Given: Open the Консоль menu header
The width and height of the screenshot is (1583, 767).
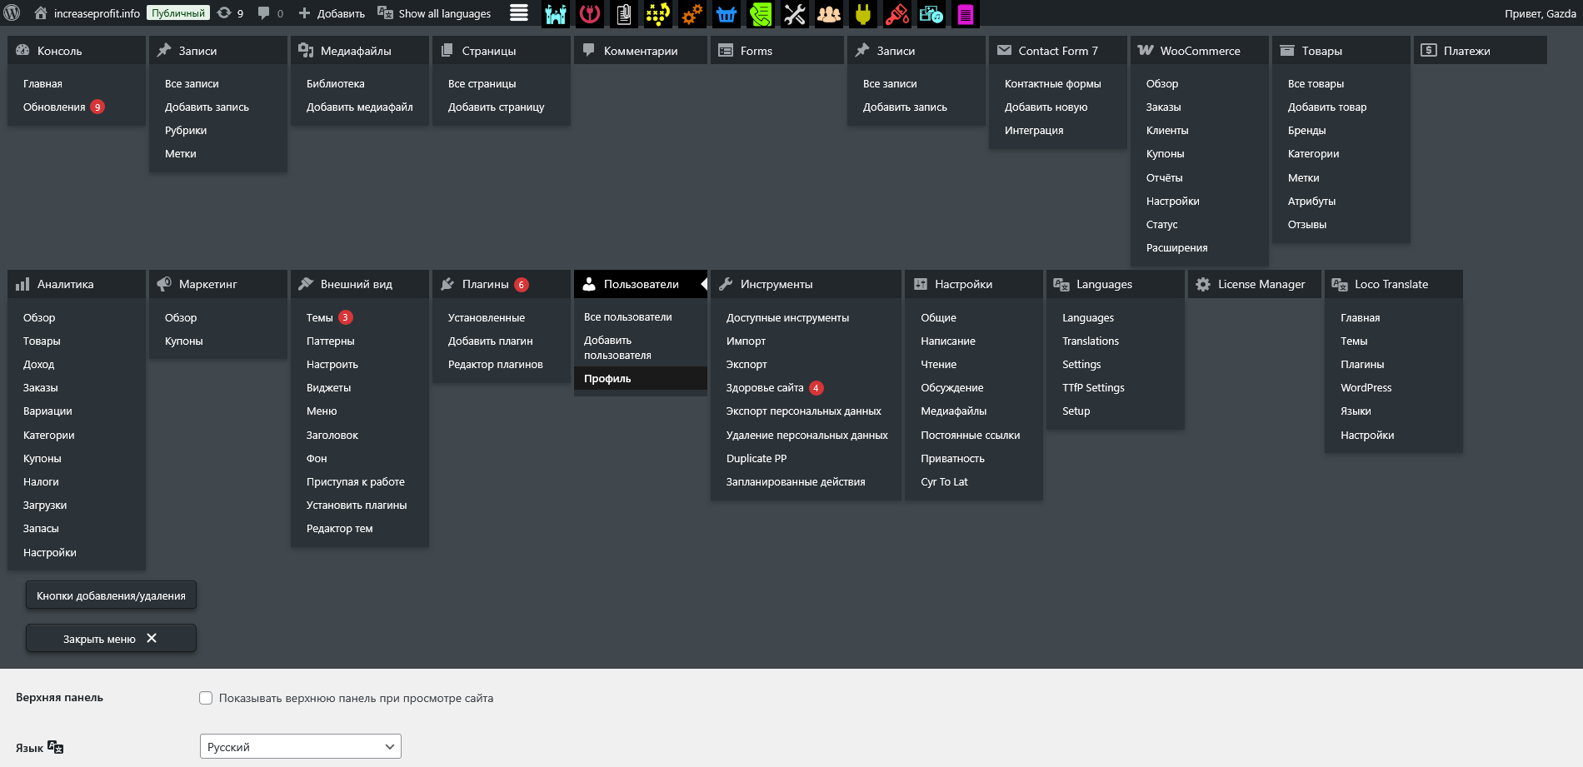Looking at the screenshot, I should pos(77,50).
